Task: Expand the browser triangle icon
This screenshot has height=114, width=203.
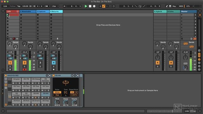Action: (x=3, y=11)
